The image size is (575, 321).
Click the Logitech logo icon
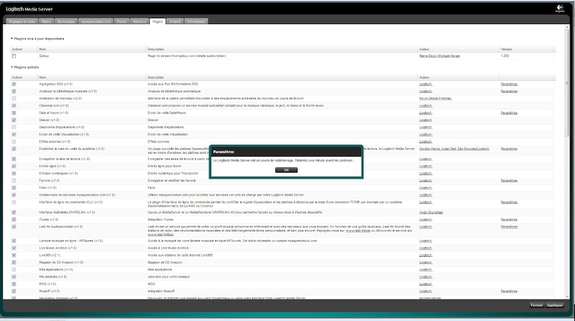pos(560,9)
